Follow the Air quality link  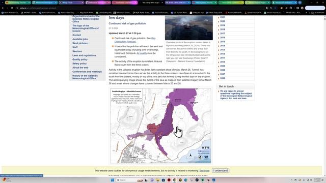tap(142, 53)
